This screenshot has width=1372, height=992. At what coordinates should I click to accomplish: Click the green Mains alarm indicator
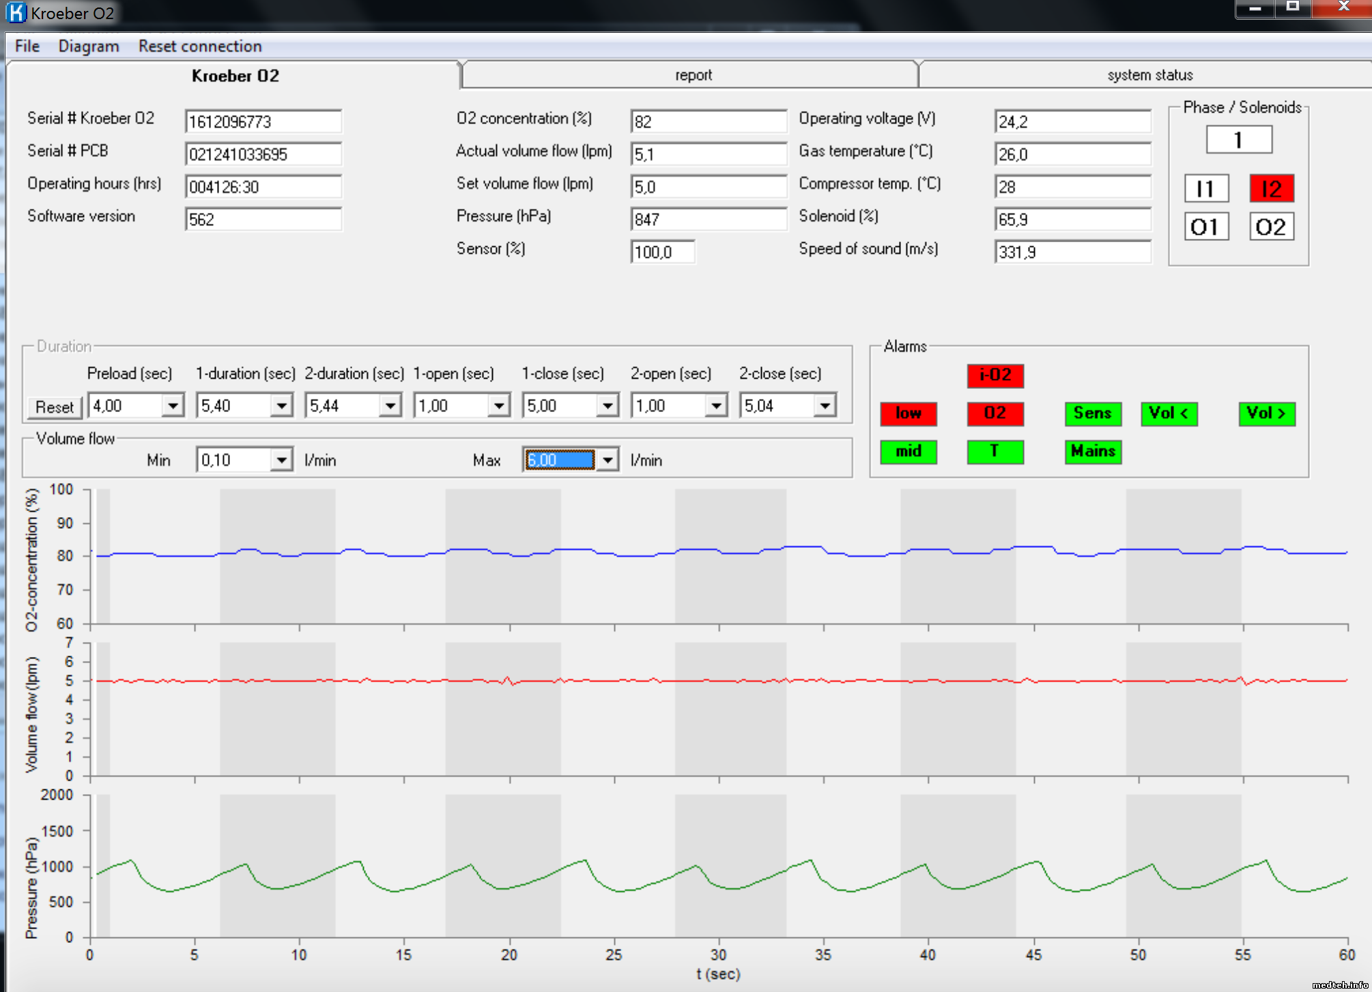tap(1092, 452)
